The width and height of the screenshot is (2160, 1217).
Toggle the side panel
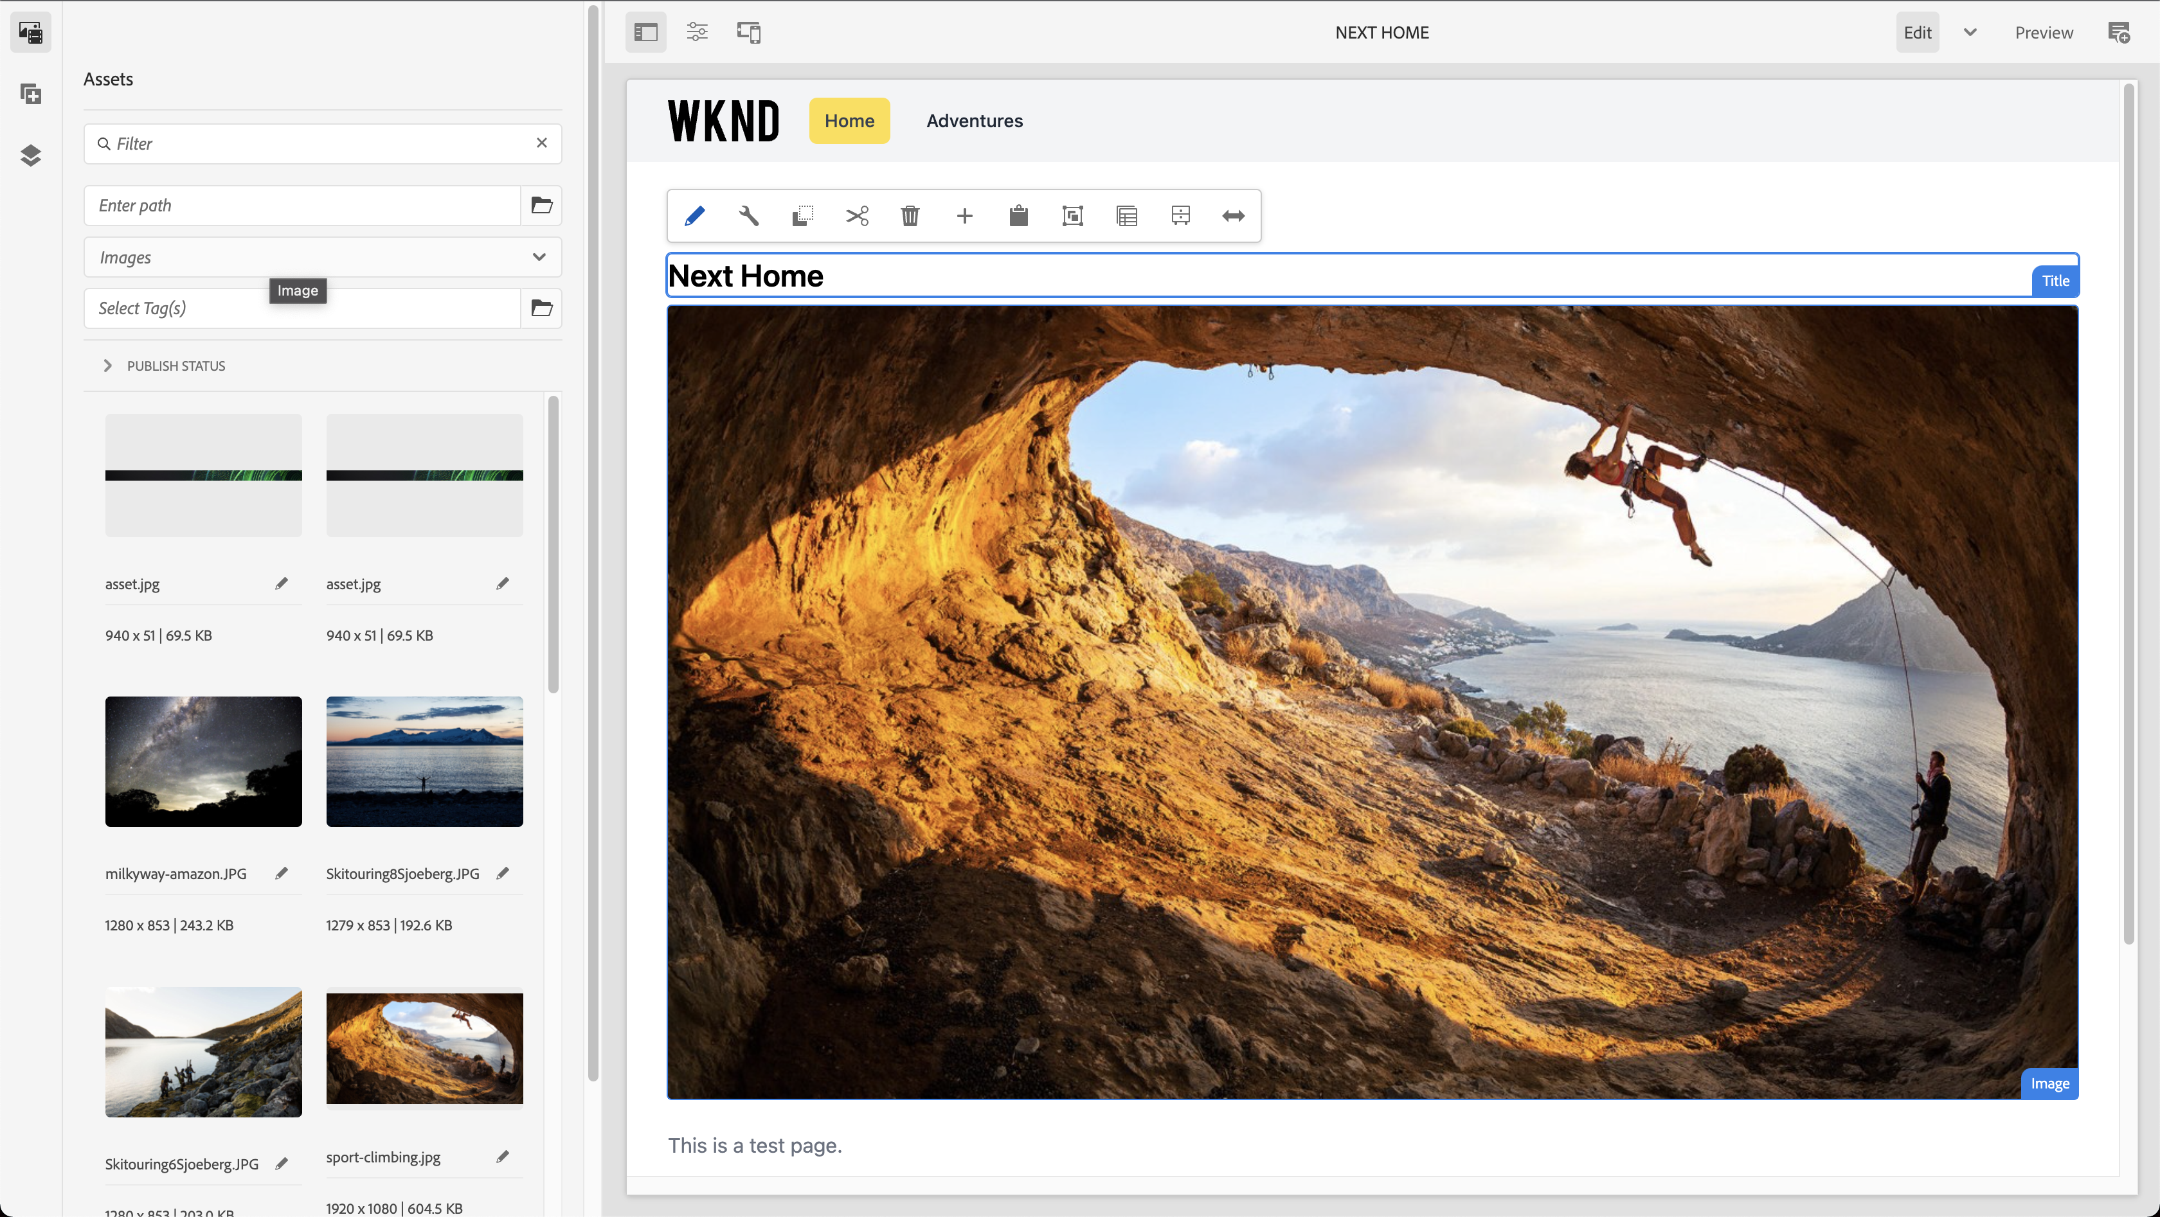click(x=645, y=33)
